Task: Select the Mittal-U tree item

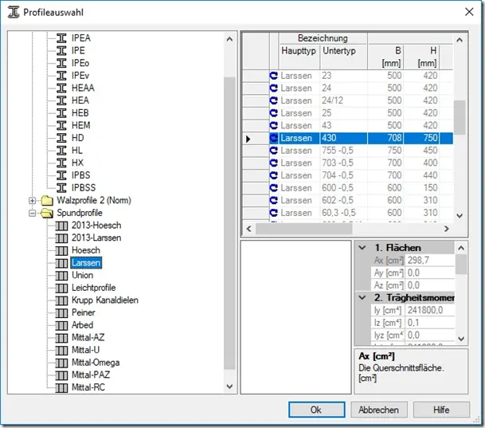Action: coord(86,350)
